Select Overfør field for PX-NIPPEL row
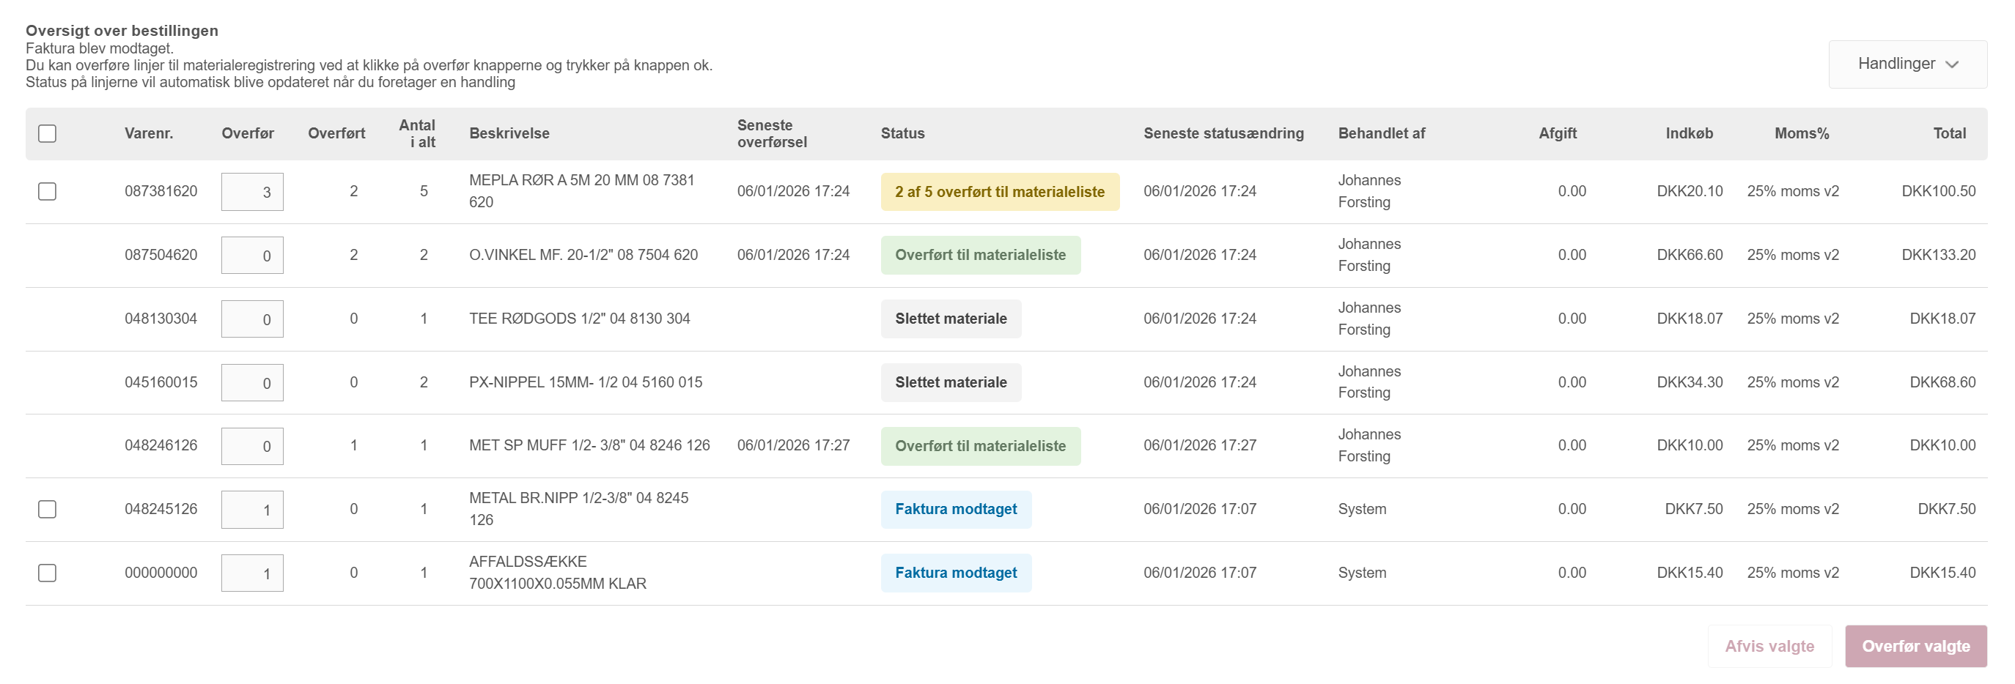Viewport: 2015px width, 684px height. click(252, 383)
